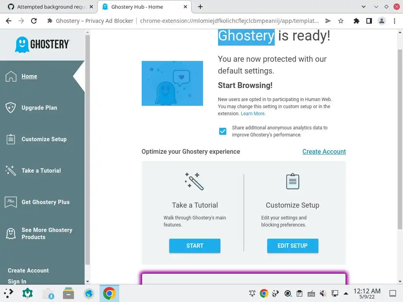
Task: Select Take a Tutorial in the sidebar
Action: coord(41,171)
